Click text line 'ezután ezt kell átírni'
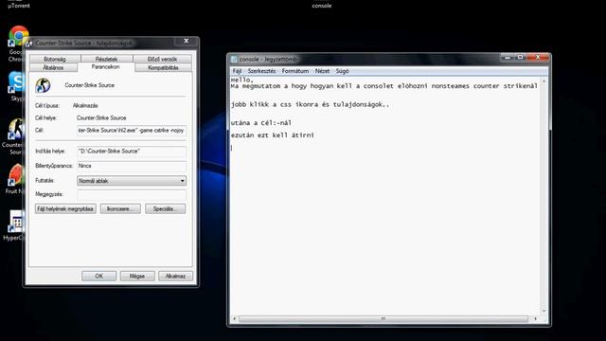The height and width of the screenshot is (341, 606). pyautogui.click(x=273, y=135)
